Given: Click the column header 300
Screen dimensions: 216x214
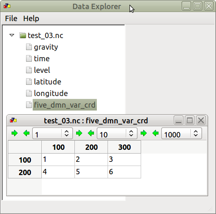Looking at the screenshot, I should pos(125,147).
